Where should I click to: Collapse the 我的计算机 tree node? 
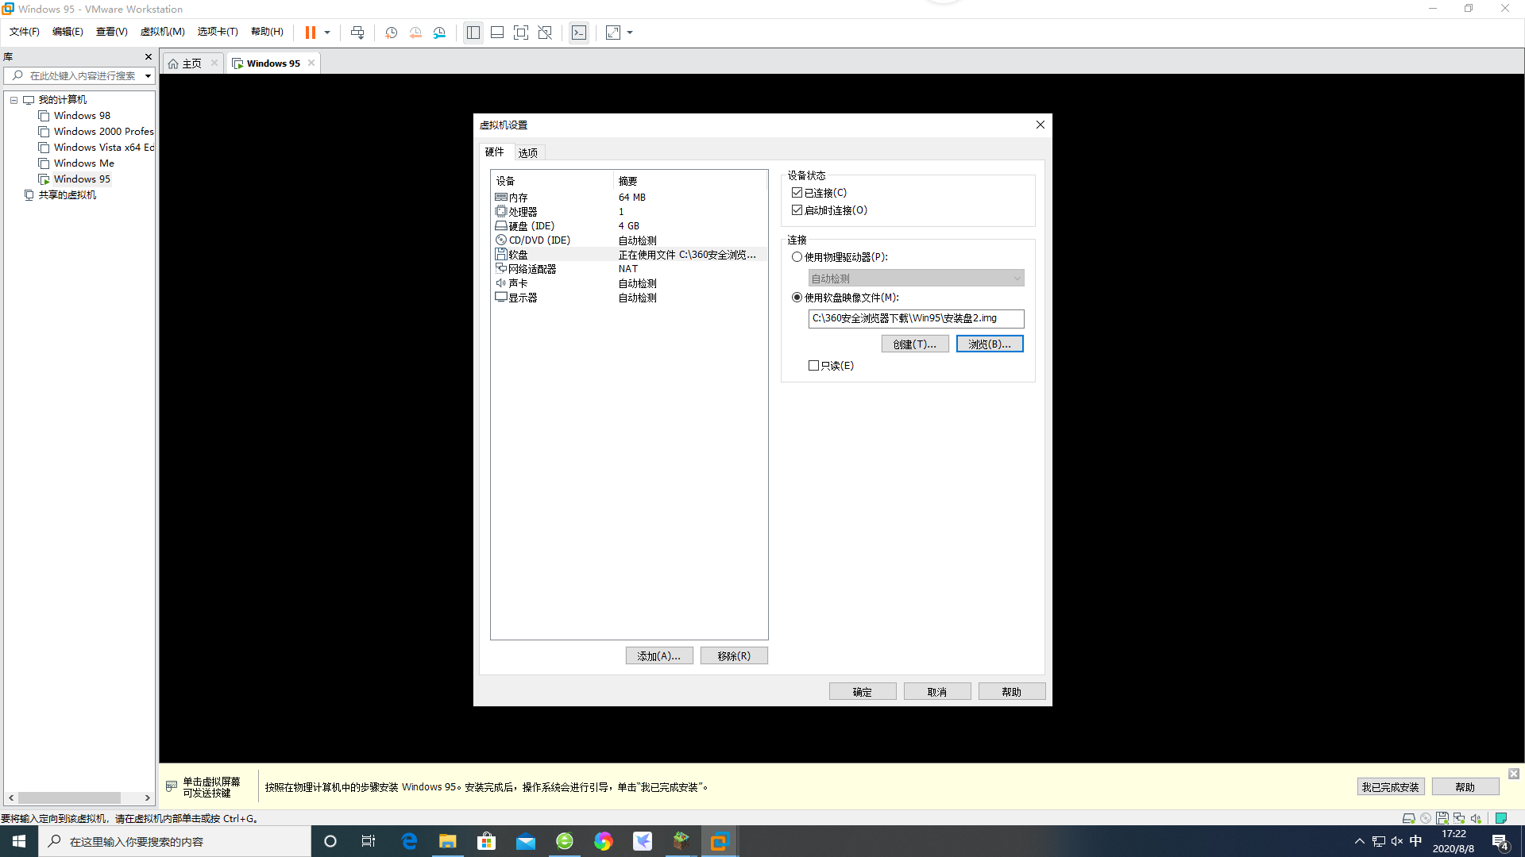point(14,99)
